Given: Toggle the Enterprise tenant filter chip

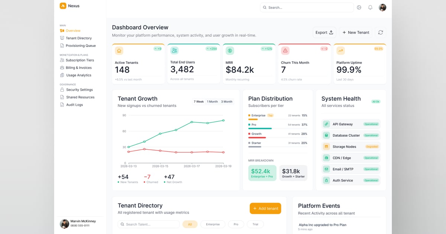Looking at the screenshot, I should (x=213, y=224).
